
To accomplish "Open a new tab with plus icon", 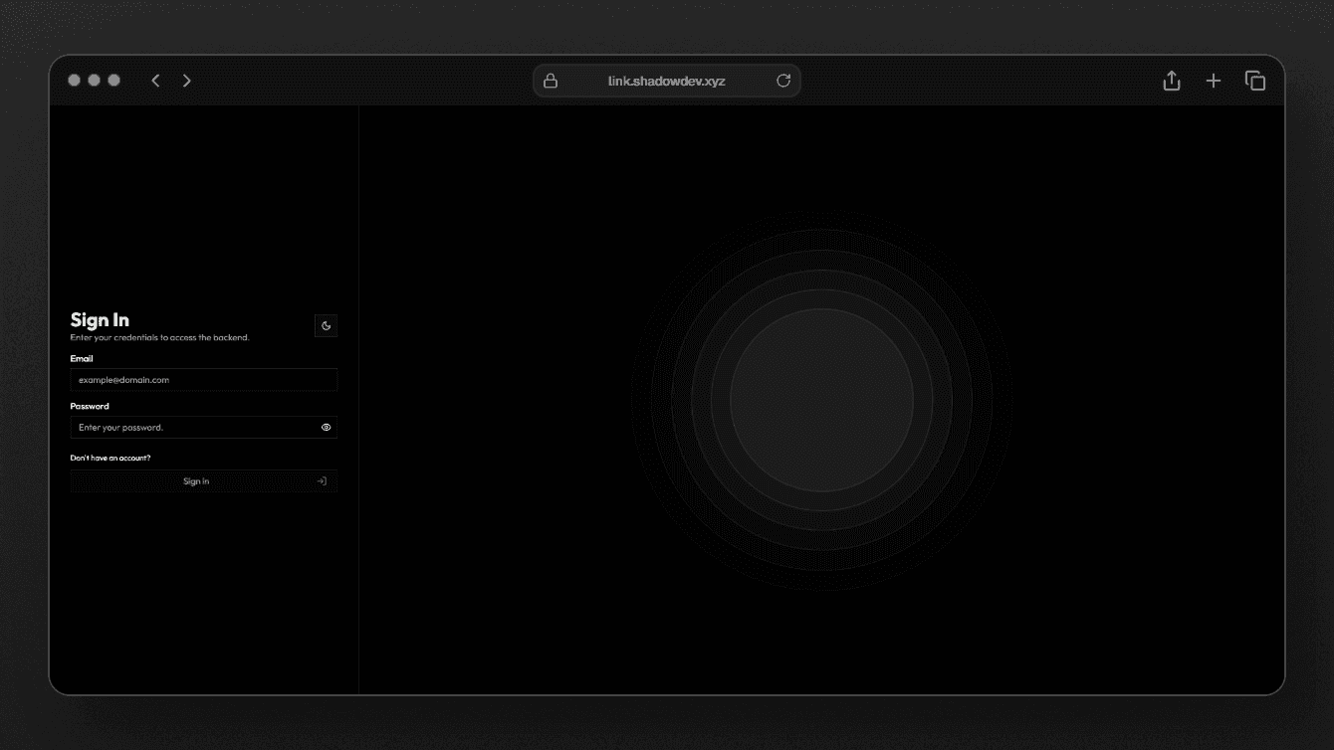I will (x=1214, y=81).
